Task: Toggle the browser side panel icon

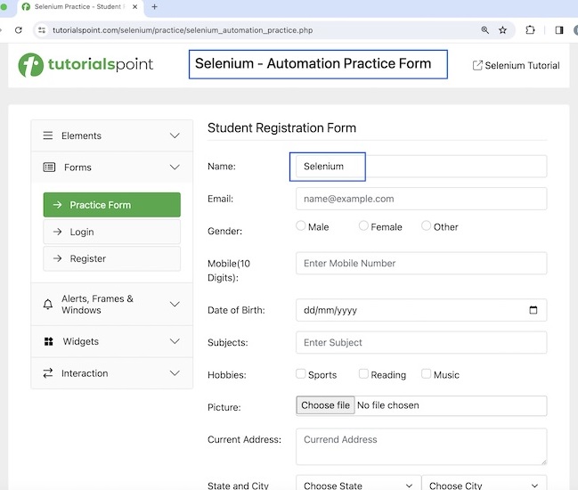Action: tap(559, 30)
